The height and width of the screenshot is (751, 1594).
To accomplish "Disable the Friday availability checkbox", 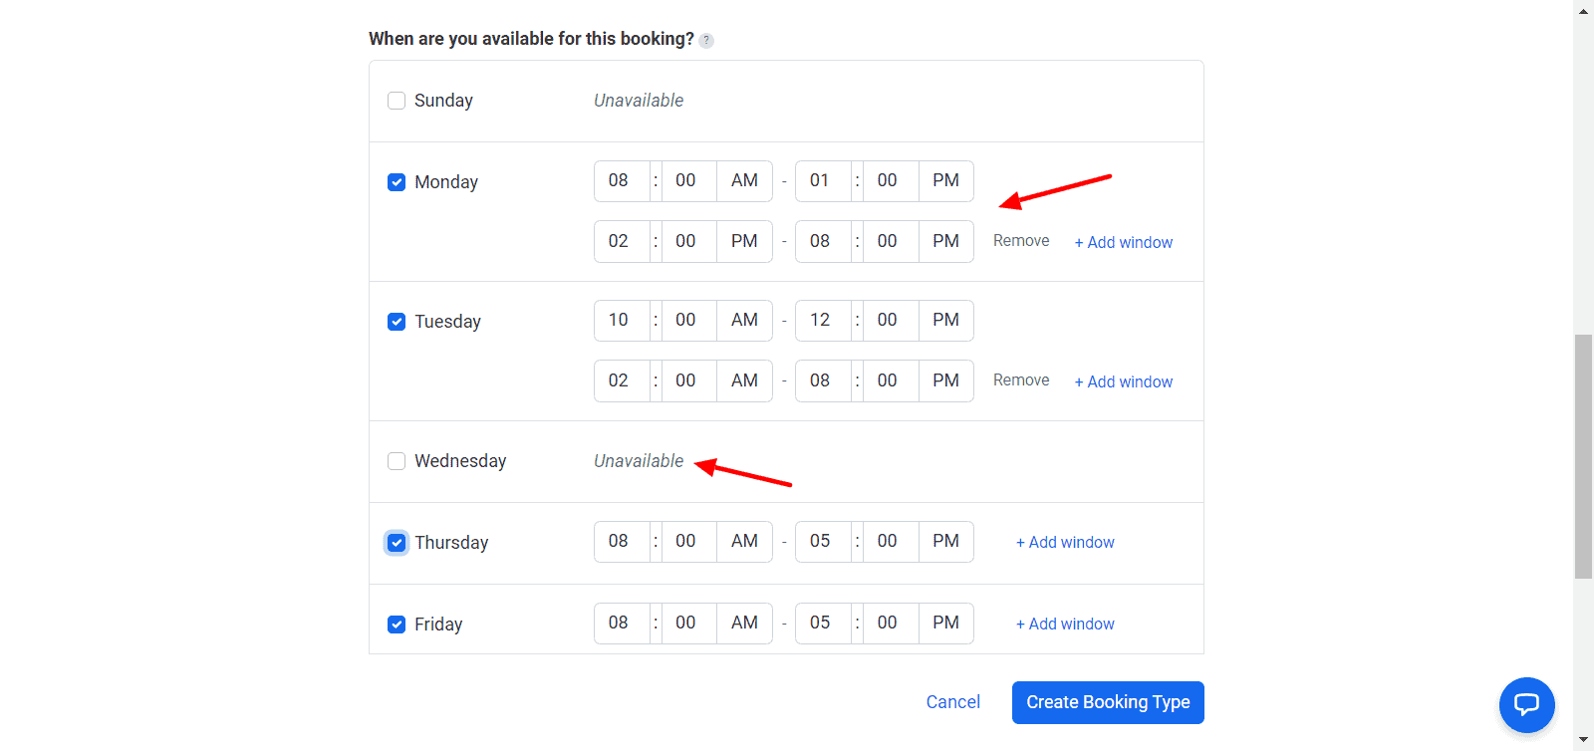I will (397, 625).
